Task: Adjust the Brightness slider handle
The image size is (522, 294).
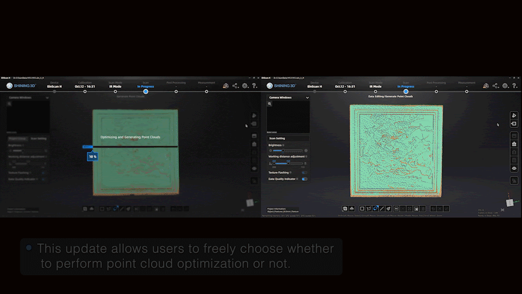Action: 282,150
